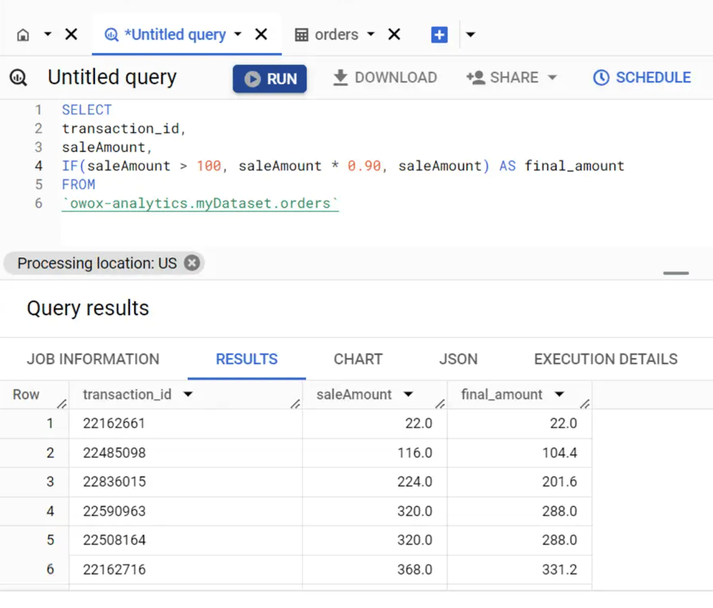Click the query icon beside Untitled query
This screenshot has width=713, height=608.
point(18,78)
